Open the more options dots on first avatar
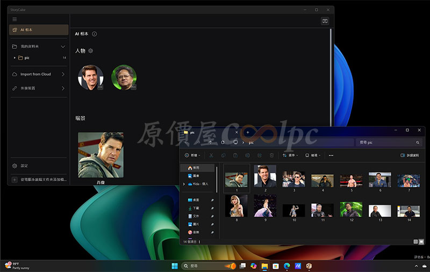The width and height of the screenshot is (430, 272). (x=100, y=87)
